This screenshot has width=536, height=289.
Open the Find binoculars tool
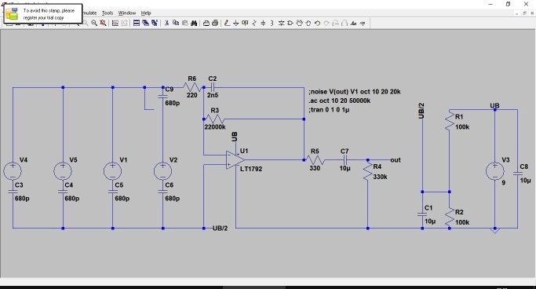tap(194, 24)
